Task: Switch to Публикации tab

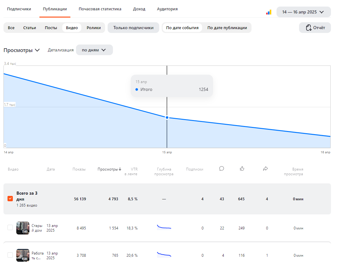Action: pyautogui.click(x=55, y=9)
